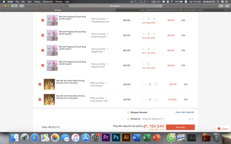Enable the Shopee Xu checkbox

[x=123, y=118]
